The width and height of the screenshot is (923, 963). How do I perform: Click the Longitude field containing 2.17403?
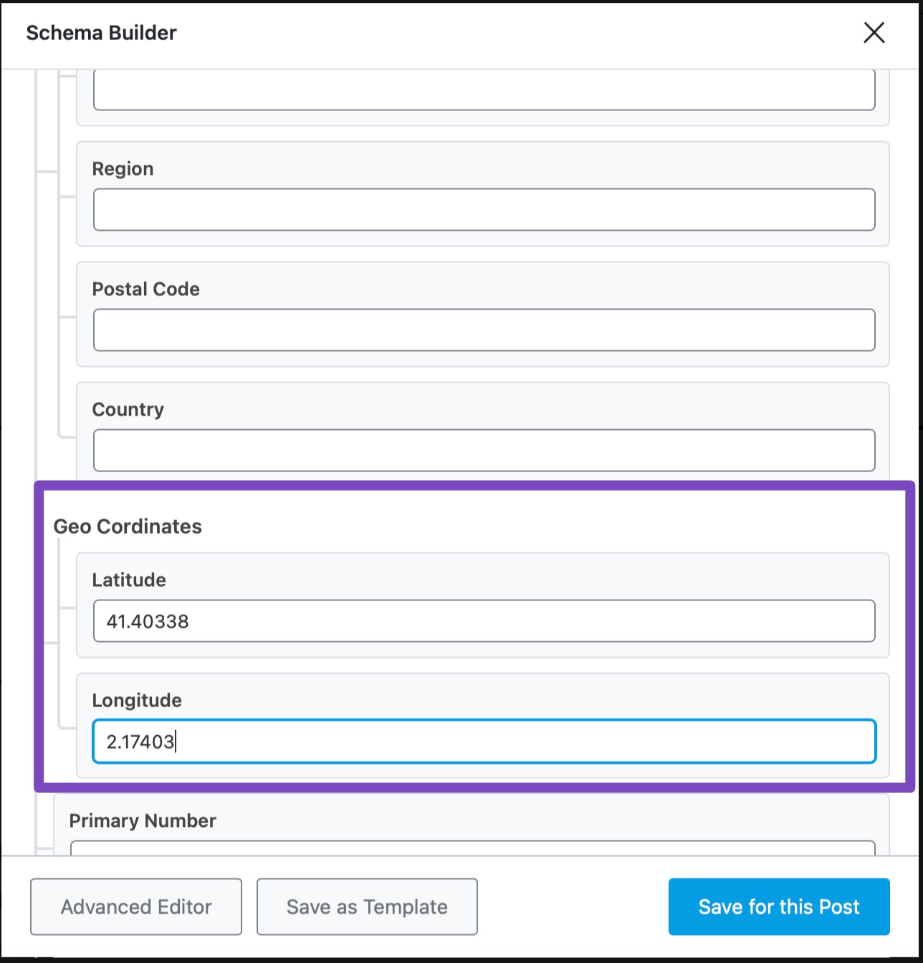point(484,741)
